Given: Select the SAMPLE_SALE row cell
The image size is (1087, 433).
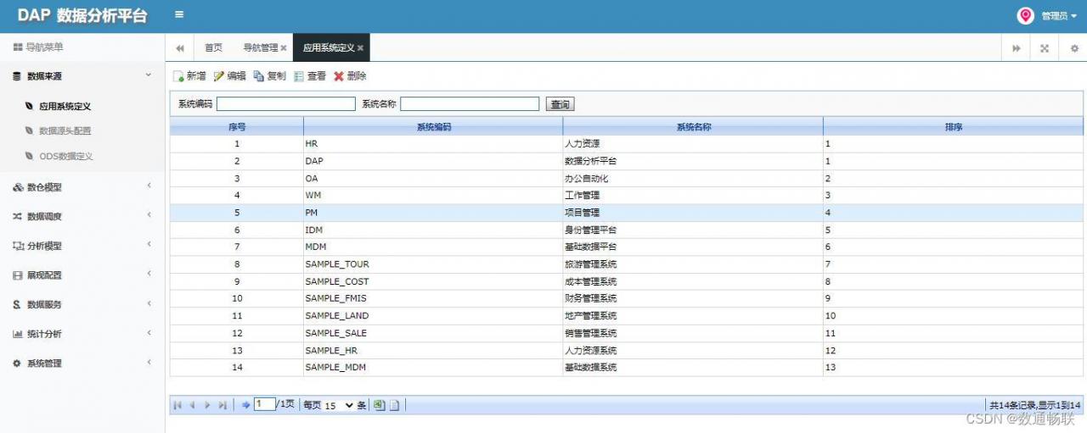Looking at the screenshot, I should click(x=433, y=333).
